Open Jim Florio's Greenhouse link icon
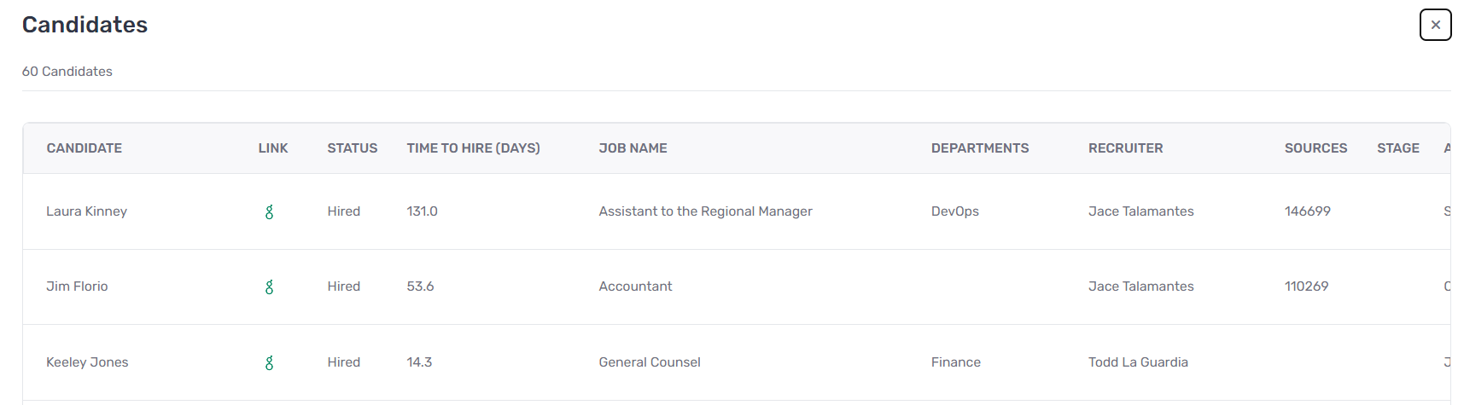 pyautogui.click(x=269, y=286)
